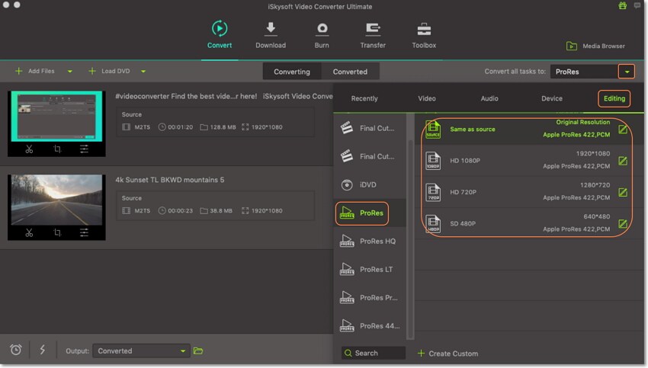The width and height of the screenshot is (648, 368).
Task: Toggle high speed conversion lightning icon
Action: pyautogui.click(x=42, y=350)
